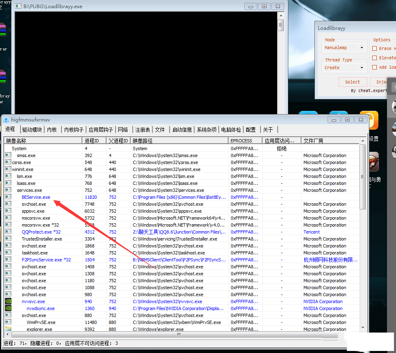Sort by the 映像路径 column header
Screen dimensions: 396x353
(x=179, y=141)
